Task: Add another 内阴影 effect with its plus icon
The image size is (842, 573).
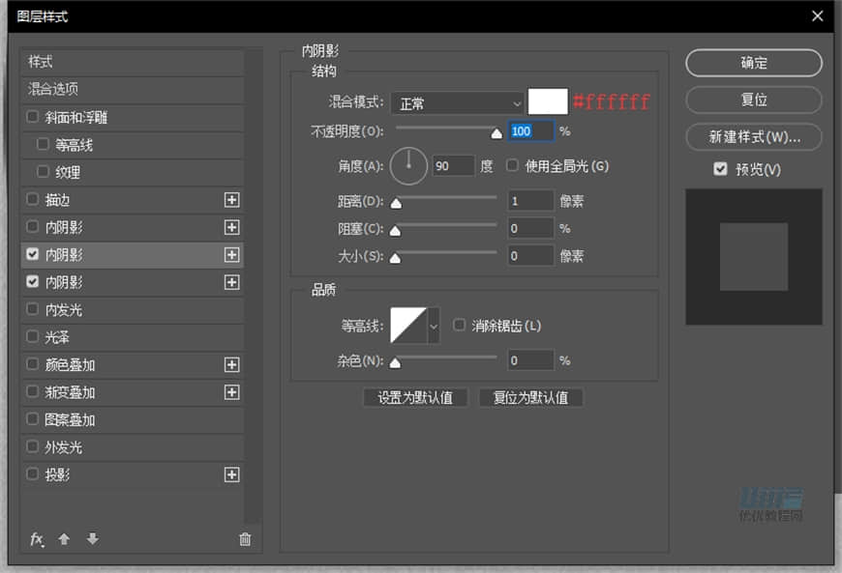Action: click(x=232, y=227)
